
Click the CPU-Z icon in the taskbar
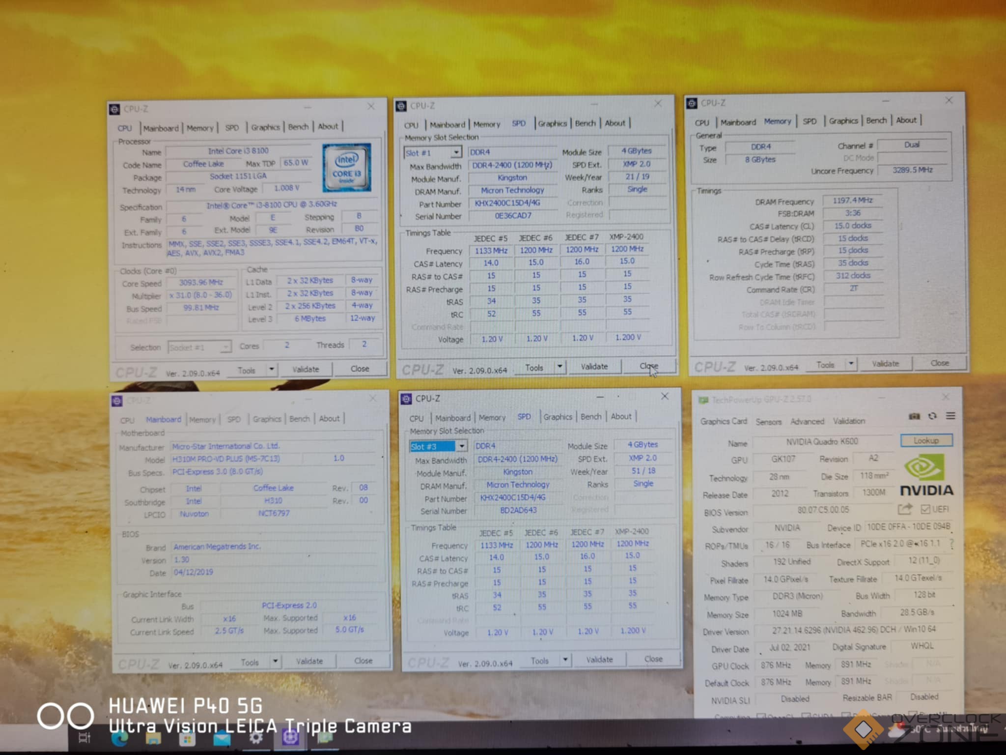coord(290,737)
